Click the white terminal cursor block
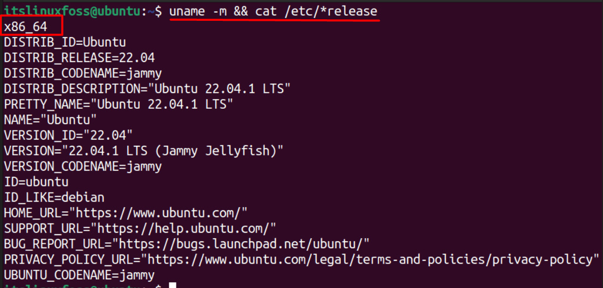The width and height of the screenshot is (603, 288). coord(173,285)
